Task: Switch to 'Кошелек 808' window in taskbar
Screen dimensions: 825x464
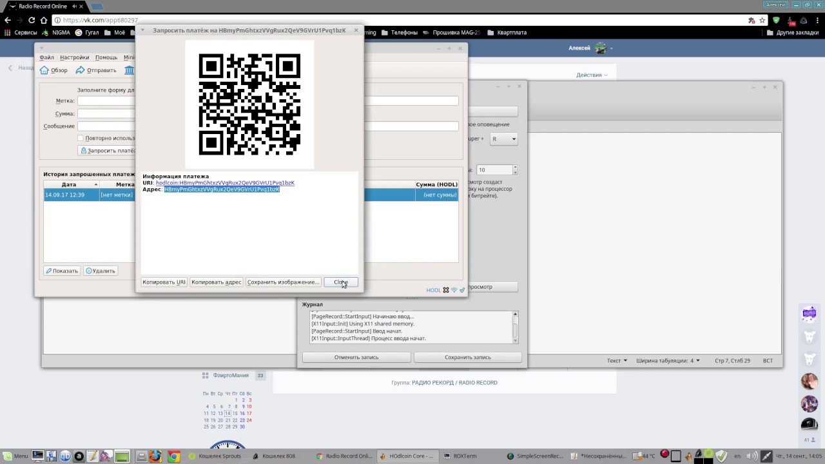Action: pyautogui.click(x=276, y=456)
